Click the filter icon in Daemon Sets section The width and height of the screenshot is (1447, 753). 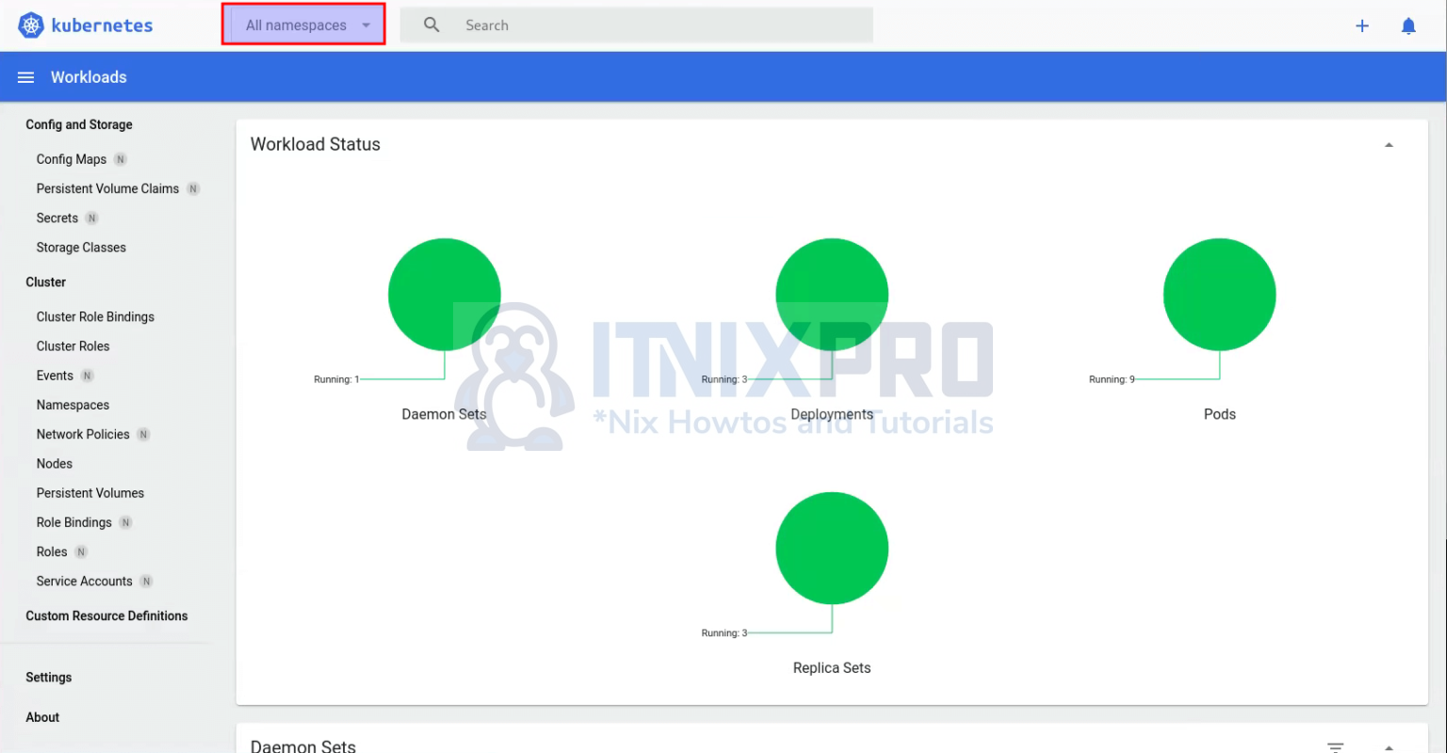1335,745
